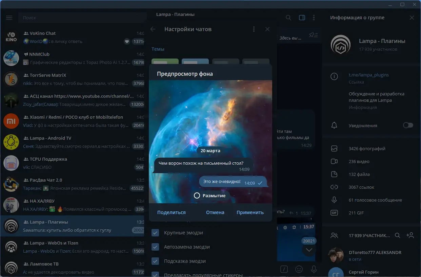
Task: Click the bell notifications icon
Action: coord(334,125)
